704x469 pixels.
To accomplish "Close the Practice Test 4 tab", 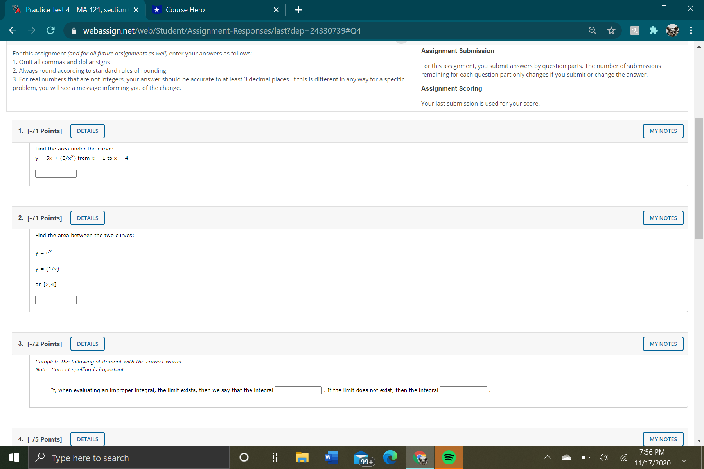I will pos(136,10).
